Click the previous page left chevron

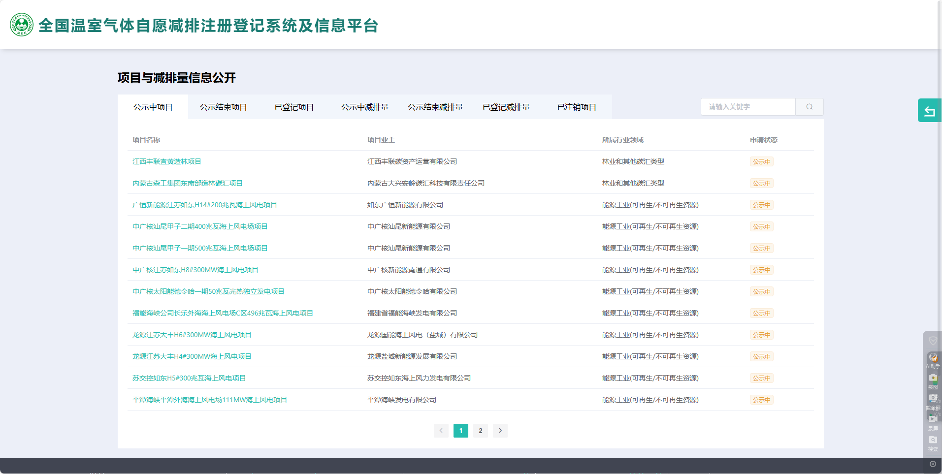click(x=441, y=431)
